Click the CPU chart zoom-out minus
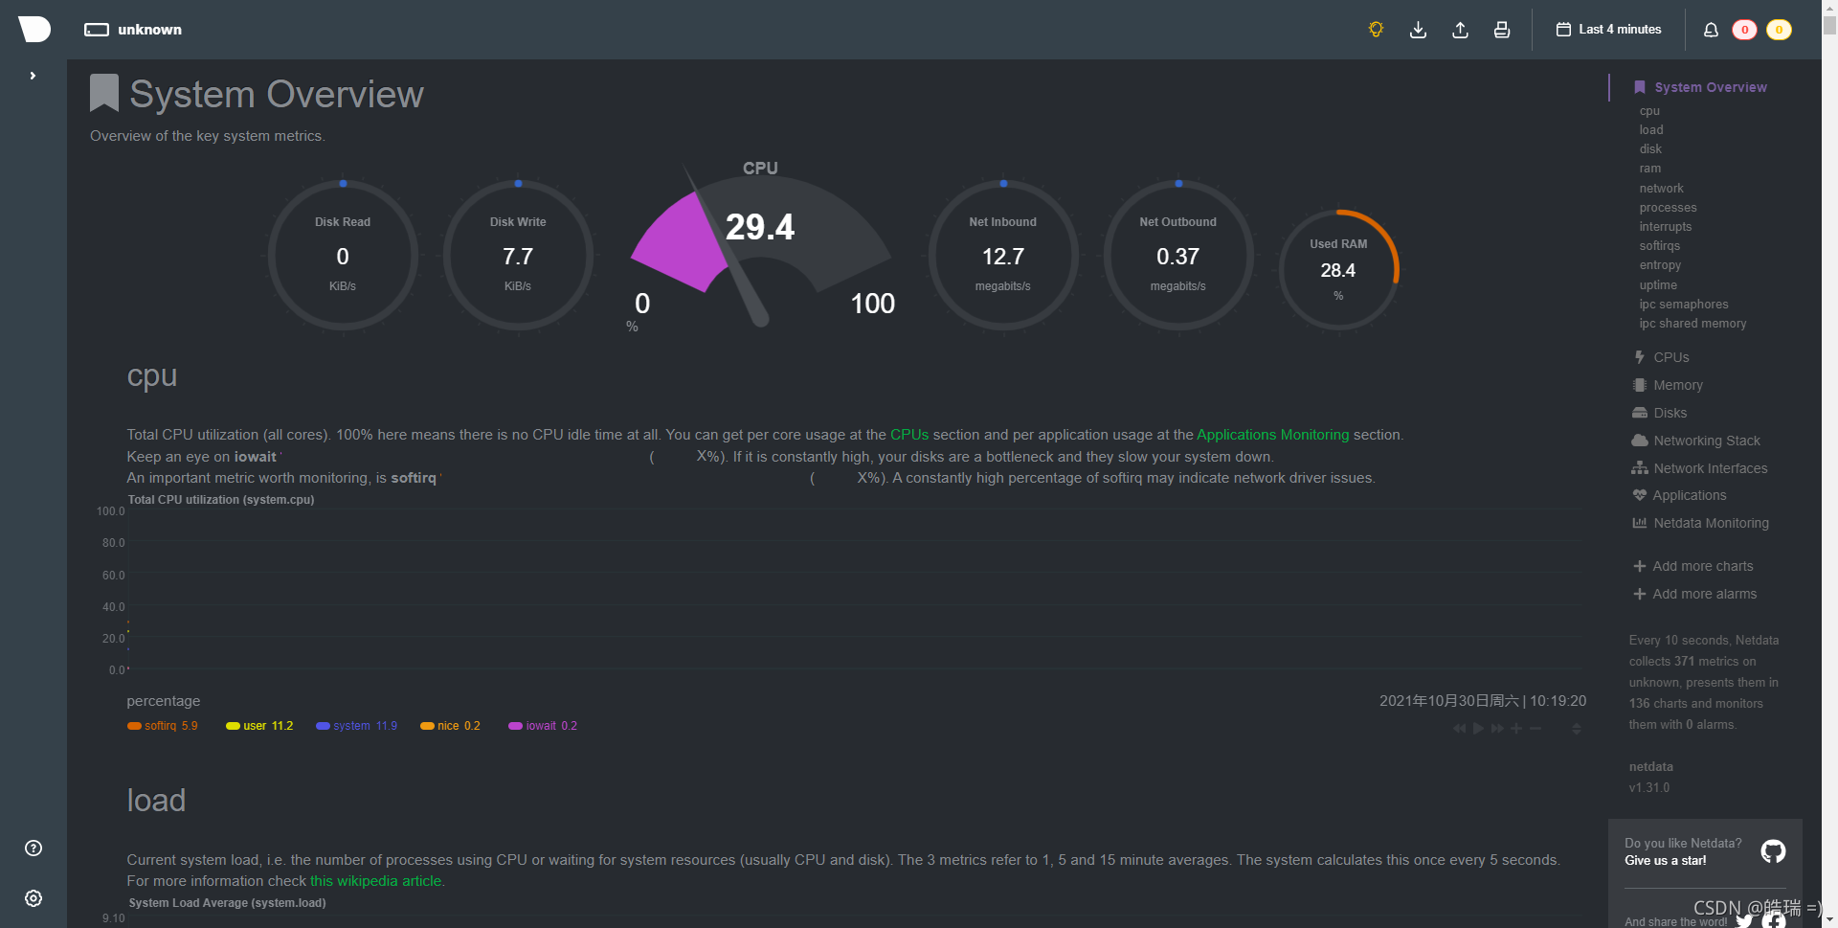The image size is (1838, 928). [1535, 729]
